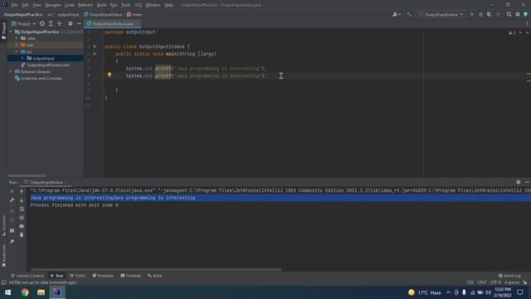Screen dimensions: 531x299
Task: Select Scratches and Consoles
Action: click(x=38, y=78)
